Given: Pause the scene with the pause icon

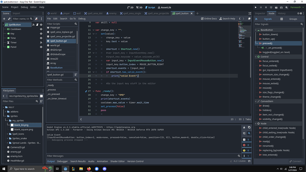Looking at the screenshot, I should click(261, 7).
